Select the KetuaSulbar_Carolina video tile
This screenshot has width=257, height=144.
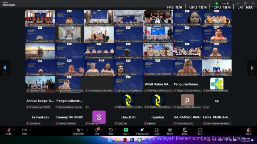(40, 68)
